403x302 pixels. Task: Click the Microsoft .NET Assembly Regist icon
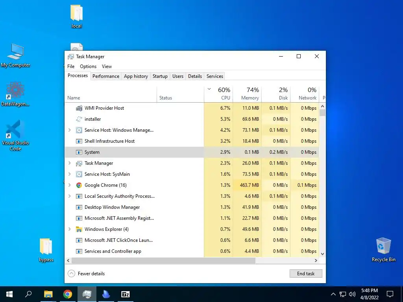click(x=79, y=218)
